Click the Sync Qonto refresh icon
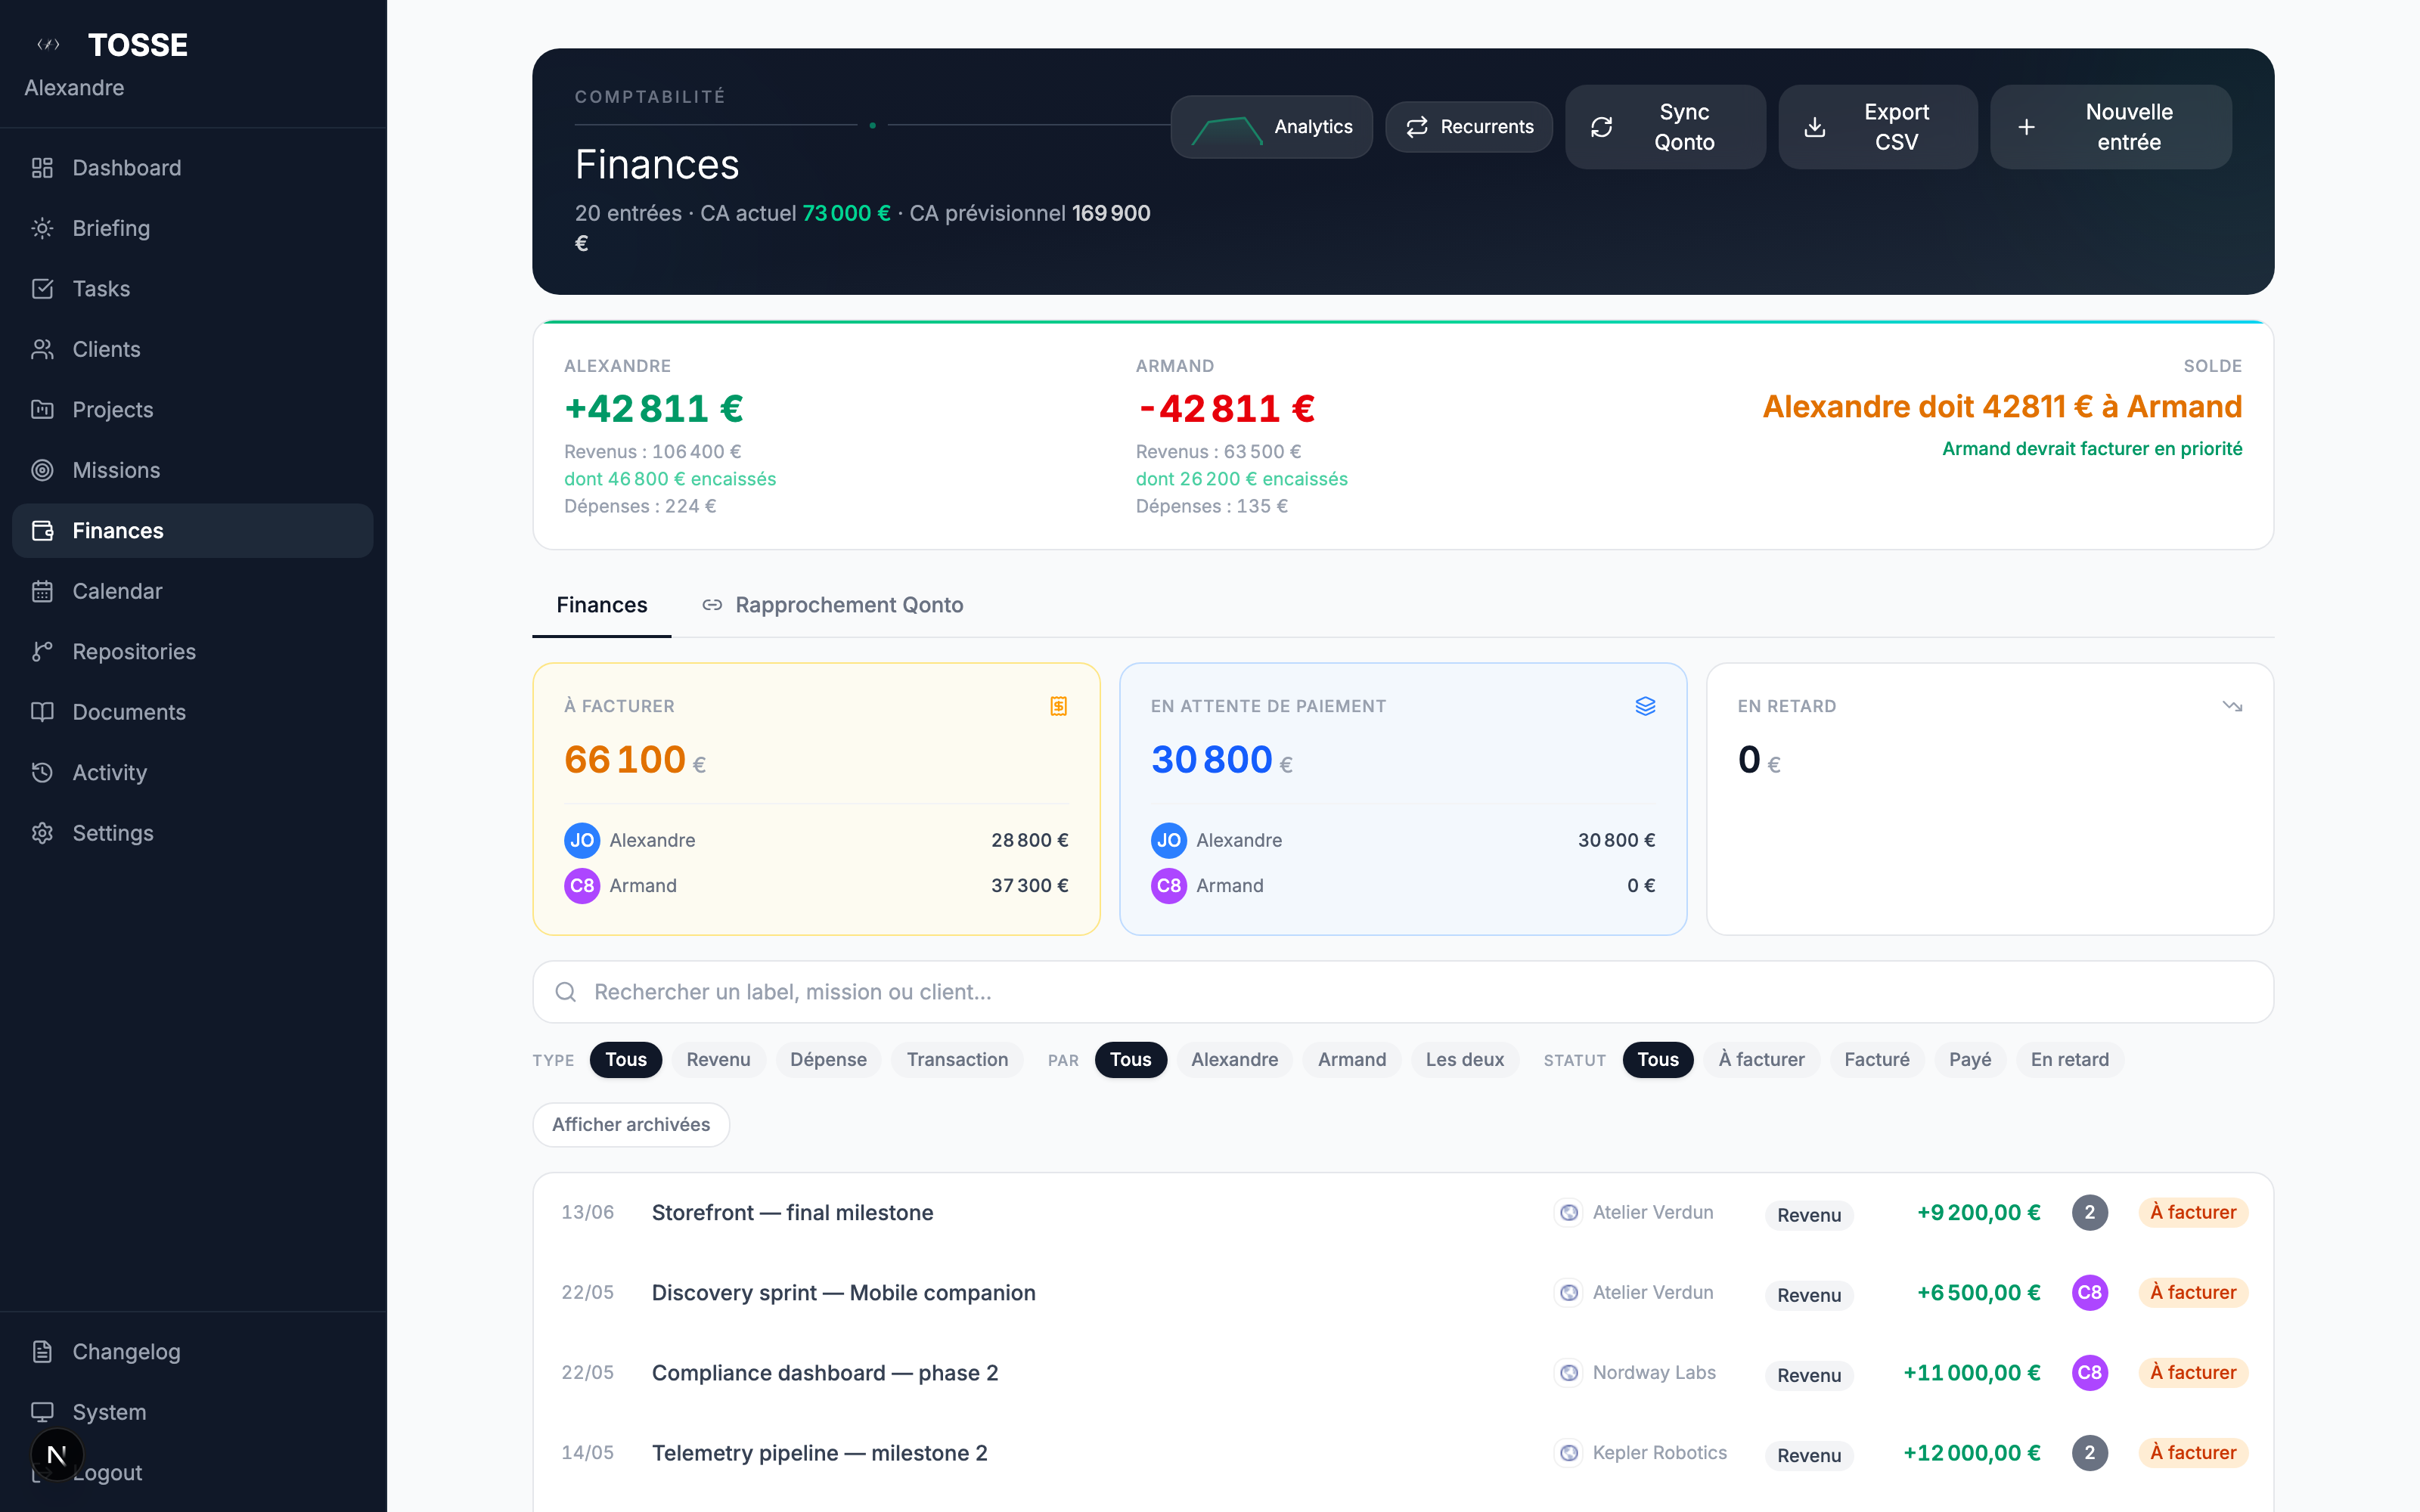Viewport: 2420px width, 1512px height. click(x=1602, y=127)
